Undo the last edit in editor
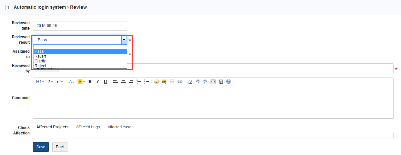 tap(198, 82)
